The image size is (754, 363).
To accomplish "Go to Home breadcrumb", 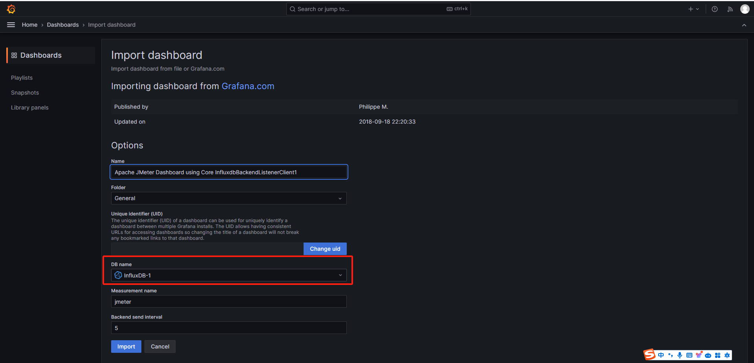I will [x=30, y=25].
